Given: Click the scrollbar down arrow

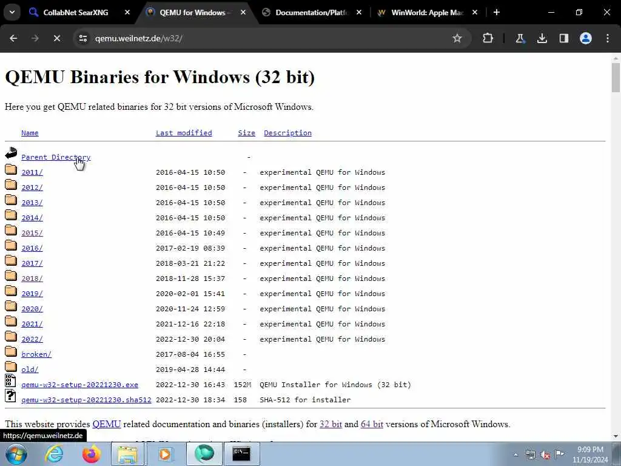Looking at the screenshot, I should [616, 436].
